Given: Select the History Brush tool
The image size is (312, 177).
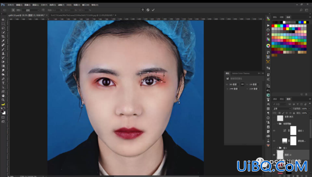Looking at the screenshot, I should pyautogui.click(x=3, y=58).
